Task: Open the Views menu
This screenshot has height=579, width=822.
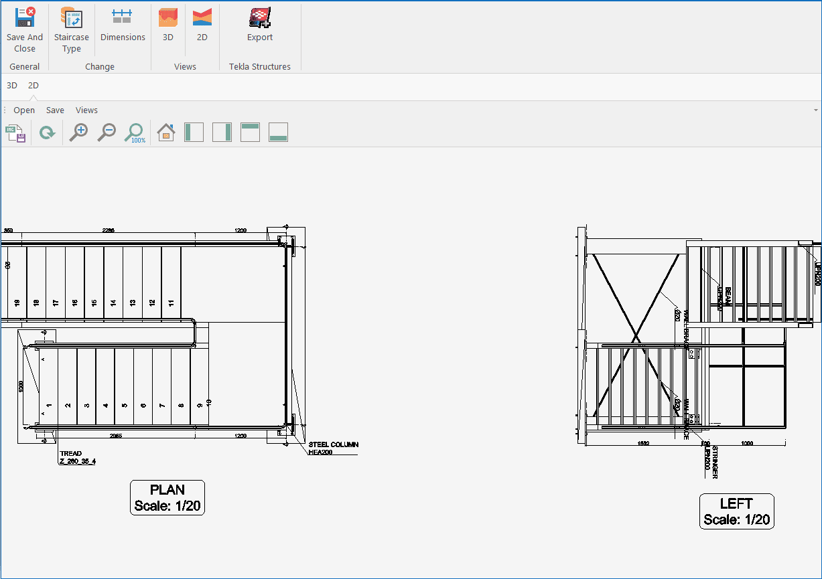Action: (86, 110)
